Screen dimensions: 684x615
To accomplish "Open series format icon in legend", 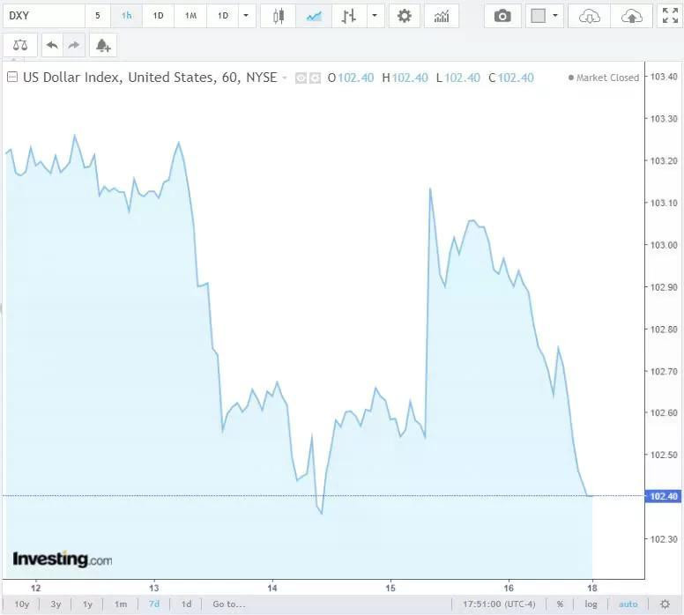I will coord(315,78).
